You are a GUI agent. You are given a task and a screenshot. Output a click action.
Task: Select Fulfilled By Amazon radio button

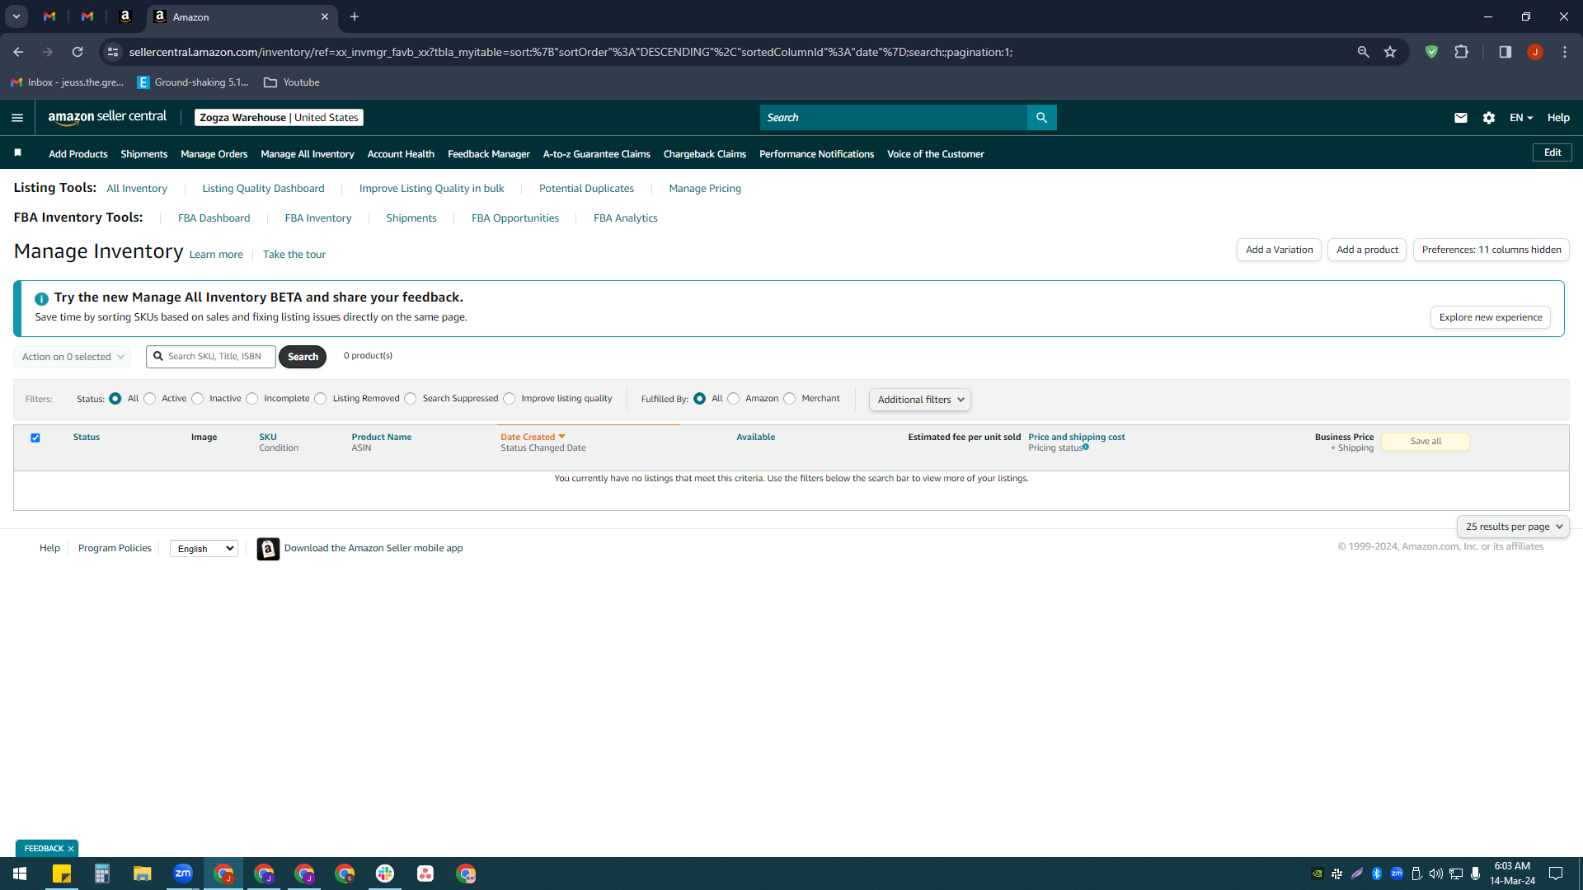[734, 399]
